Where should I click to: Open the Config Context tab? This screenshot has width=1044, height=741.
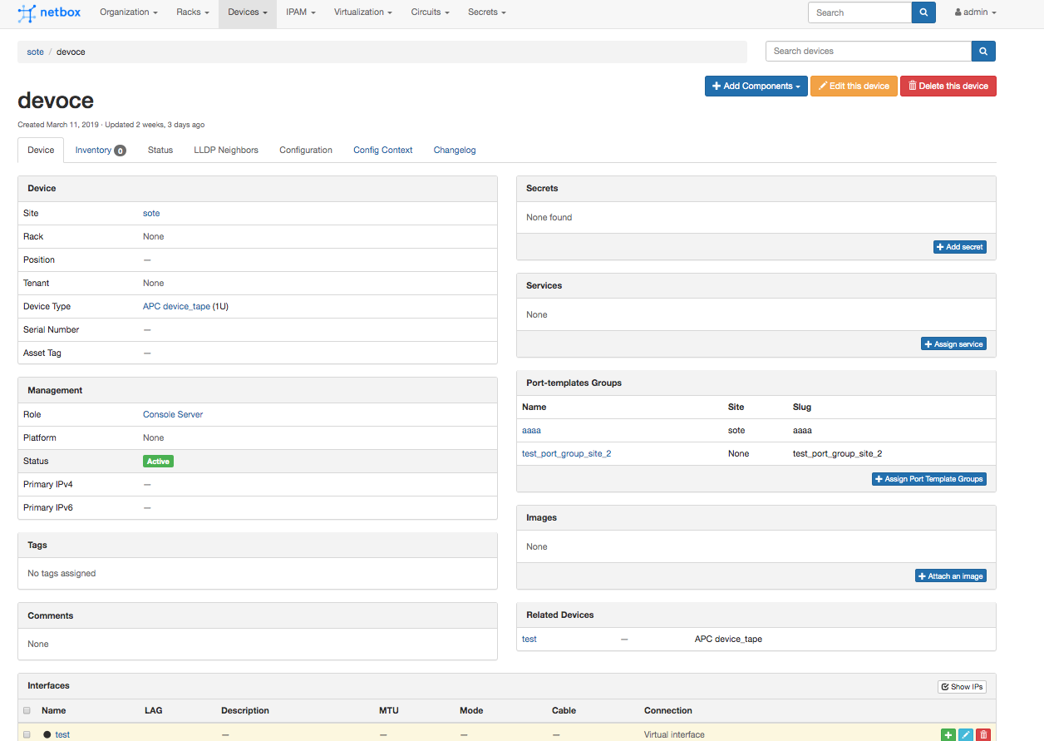click(382, 151)
